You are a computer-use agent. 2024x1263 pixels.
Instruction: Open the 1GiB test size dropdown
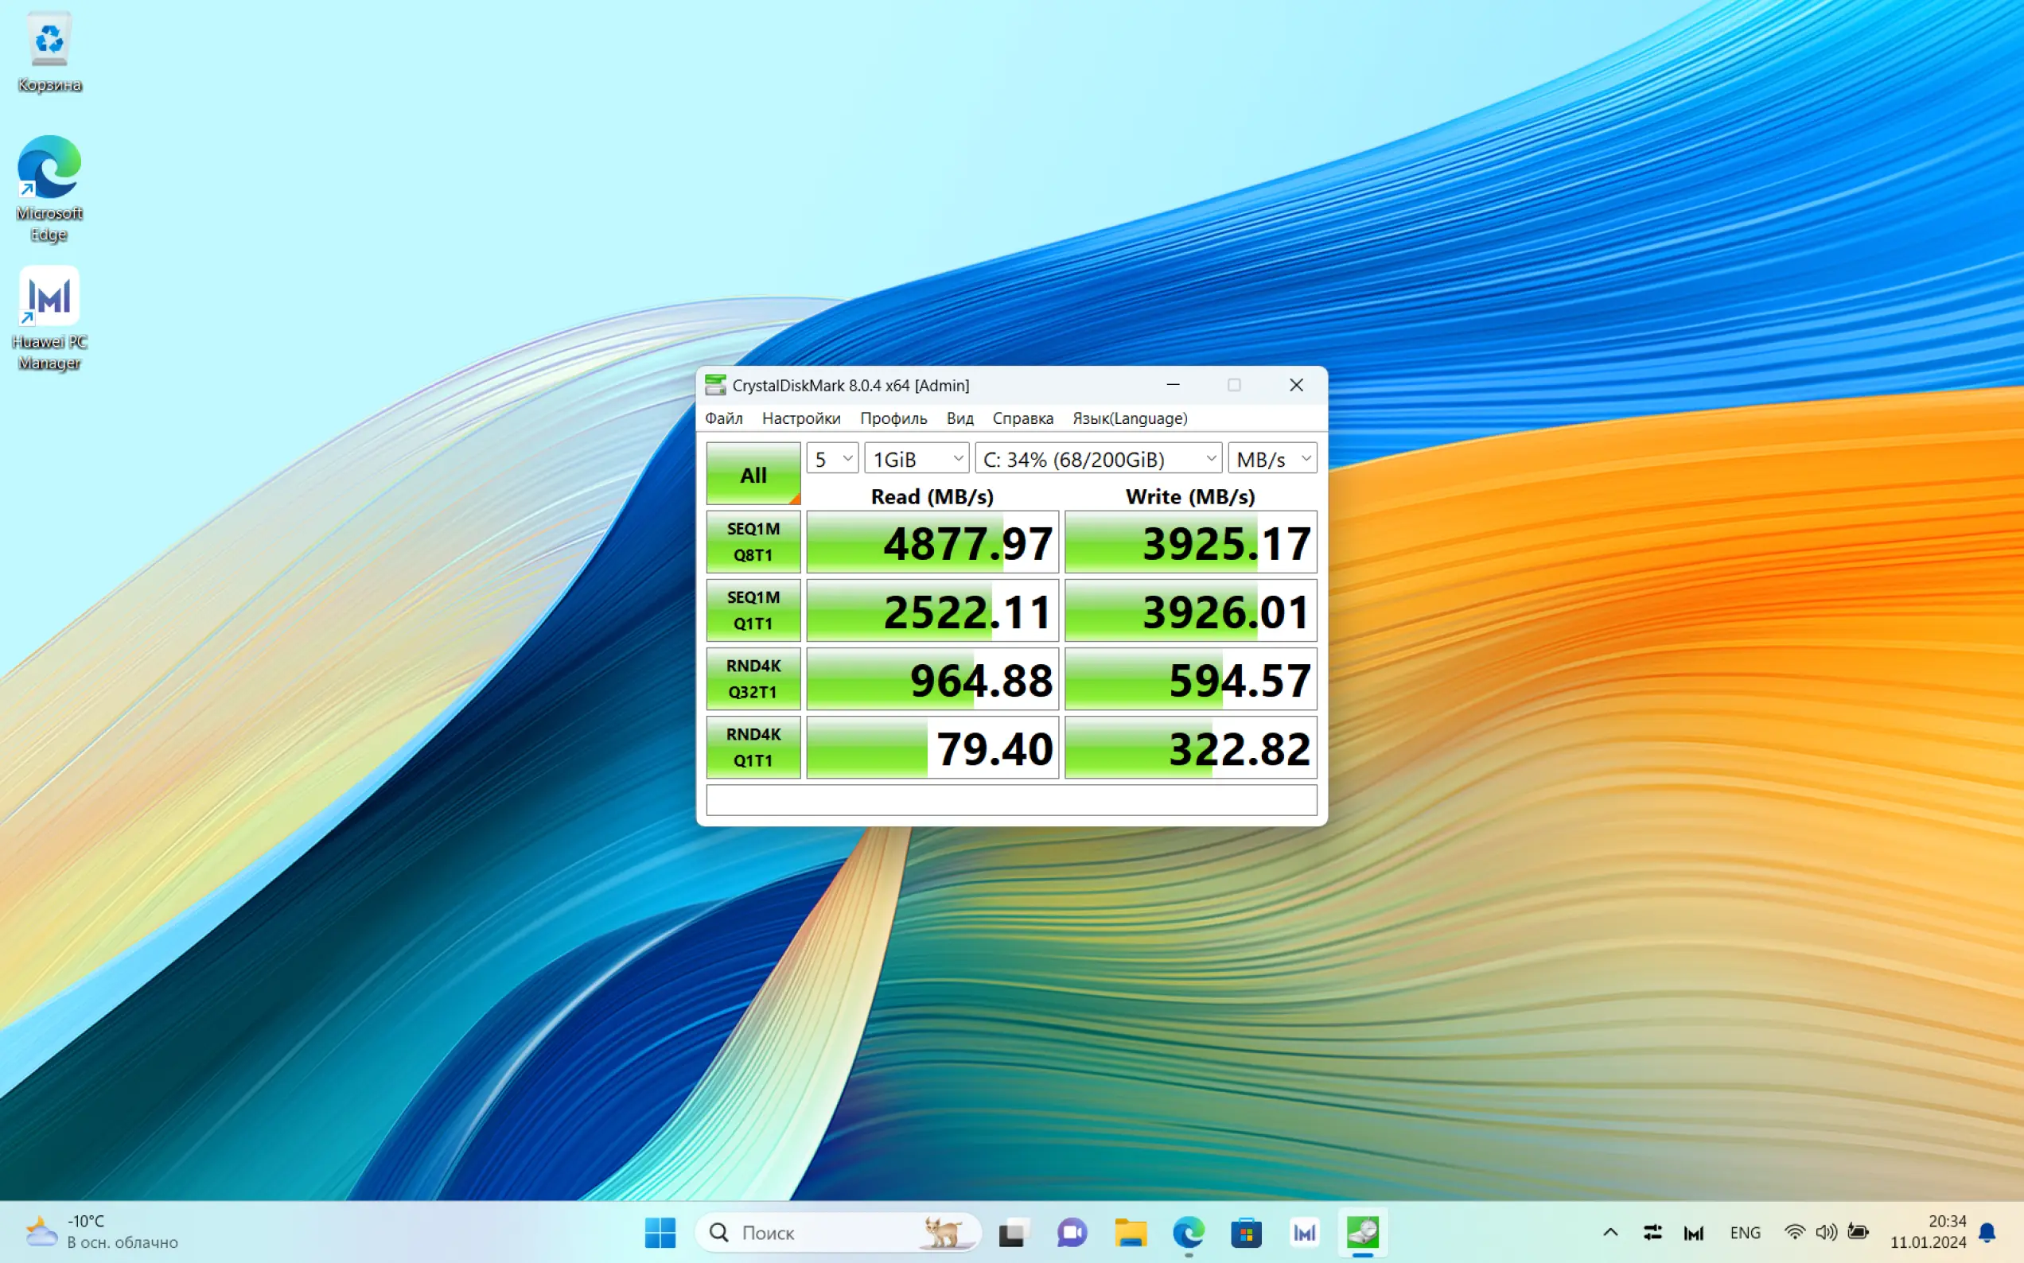(917, 459)
